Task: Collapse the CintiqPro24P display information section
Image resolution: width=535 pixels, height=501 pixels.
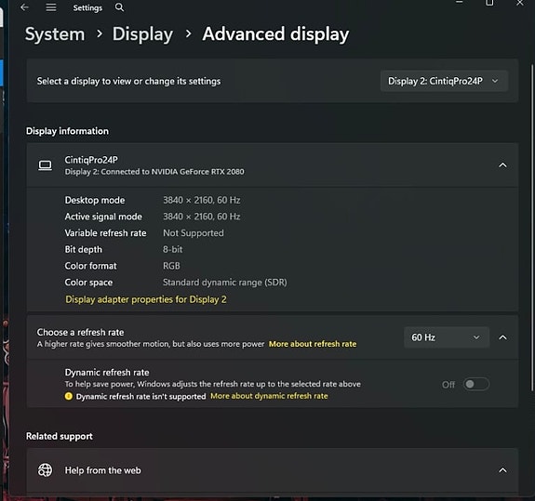Action: (502, 165)
